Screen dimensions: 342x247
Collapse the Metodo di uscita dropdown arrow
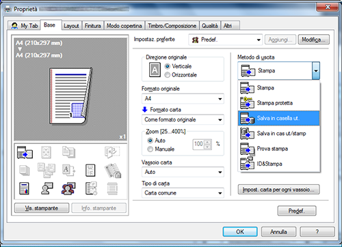pos(316,71)
